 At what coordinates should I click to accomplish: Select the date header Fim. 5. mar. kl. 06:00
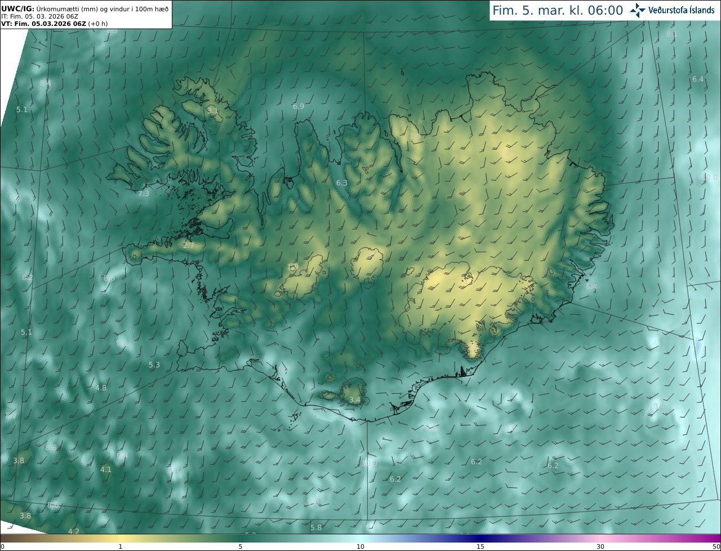[558, 10]
